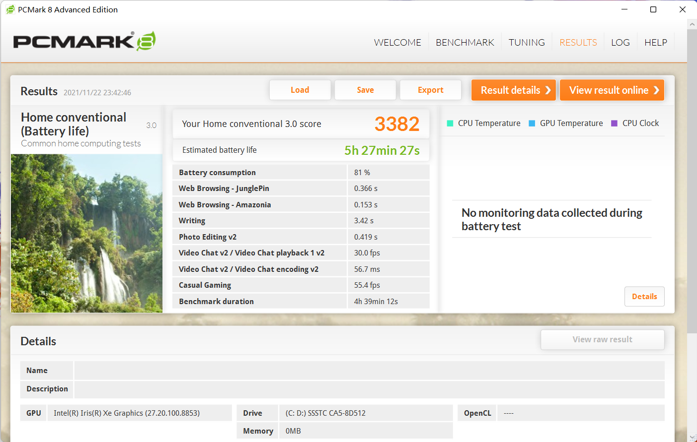Maximize the PCMark 8 window

pos(653,9)
